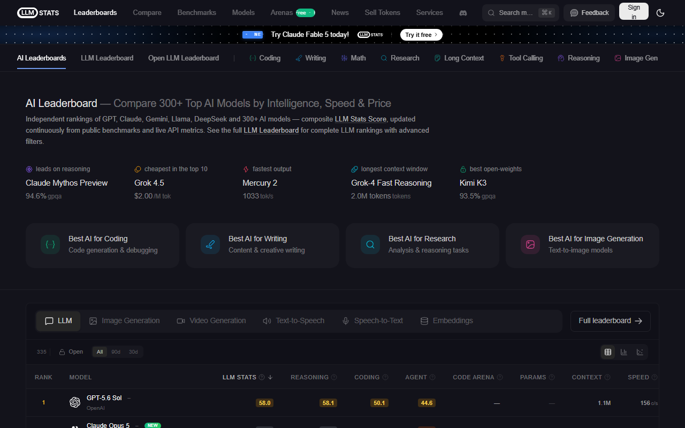Click the Try it free button
This screenshot has height=428, width=685.
421,35
